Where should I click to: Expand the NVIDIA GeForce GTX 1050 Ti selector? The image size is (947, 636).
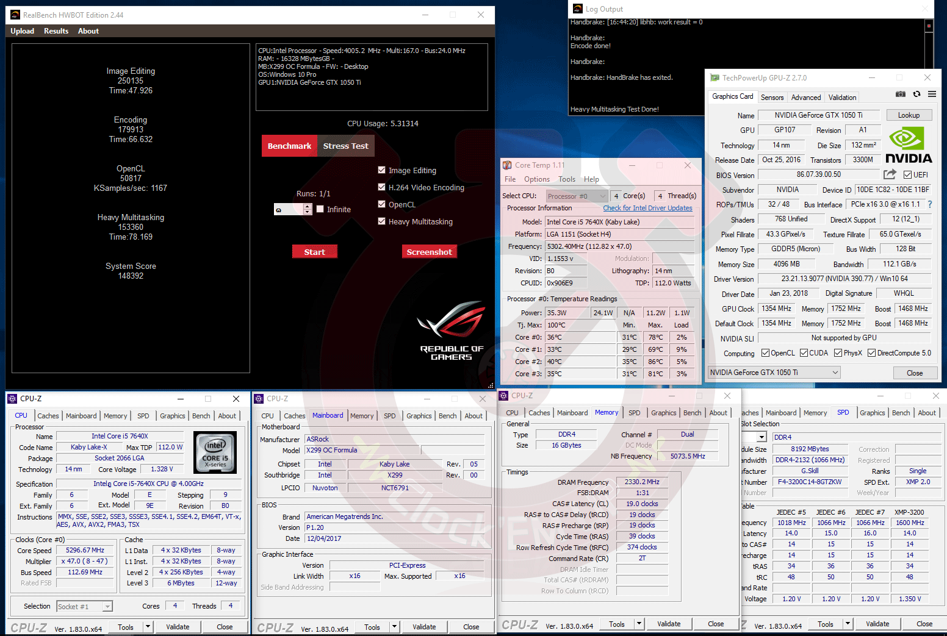pyautogui.click(x=774, y=373)
